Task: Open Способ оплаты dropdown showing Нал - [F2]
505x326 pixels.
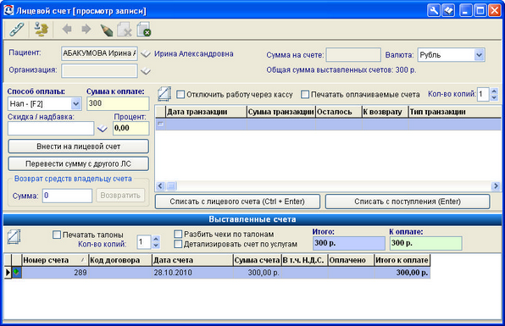Action: [x=75, y=104]
